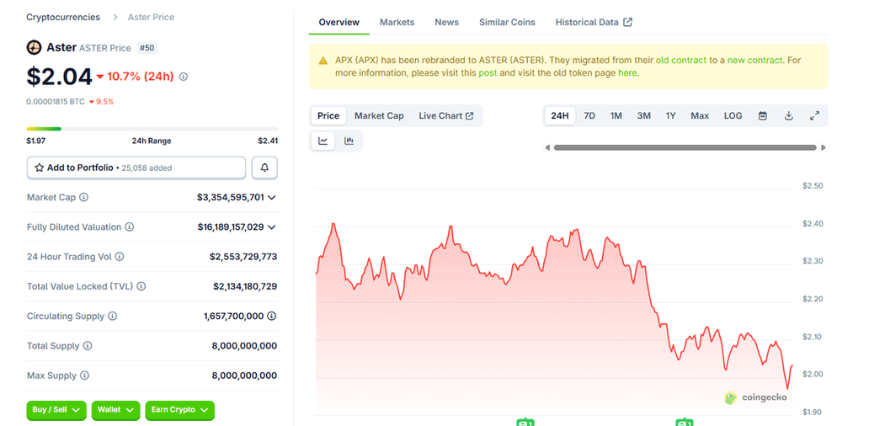The height and width of the screenshot is (426, 869).
Task: Click the #50 rank badge
Action: pyautogui.click(x=147, y=48)
